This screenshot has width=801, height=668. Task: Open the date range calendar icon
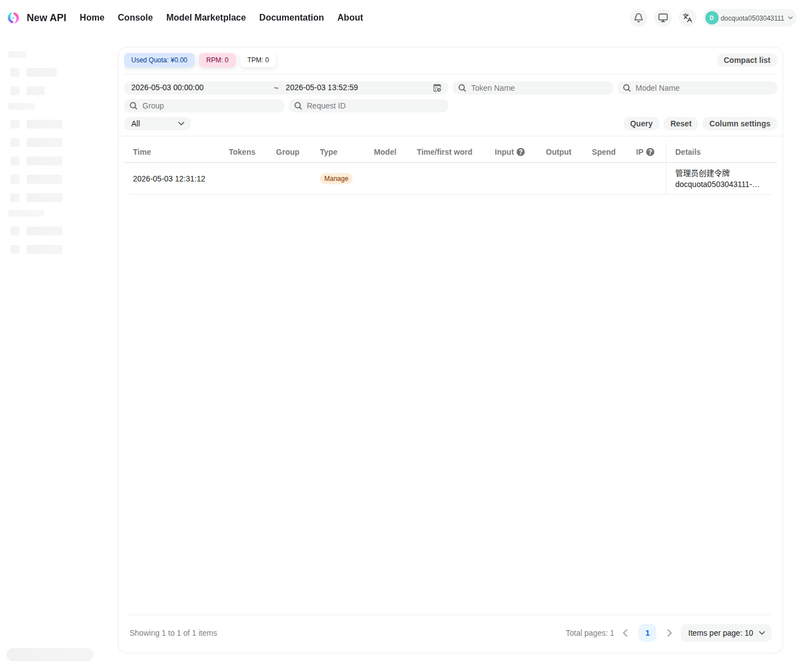(x=437, y=88)
